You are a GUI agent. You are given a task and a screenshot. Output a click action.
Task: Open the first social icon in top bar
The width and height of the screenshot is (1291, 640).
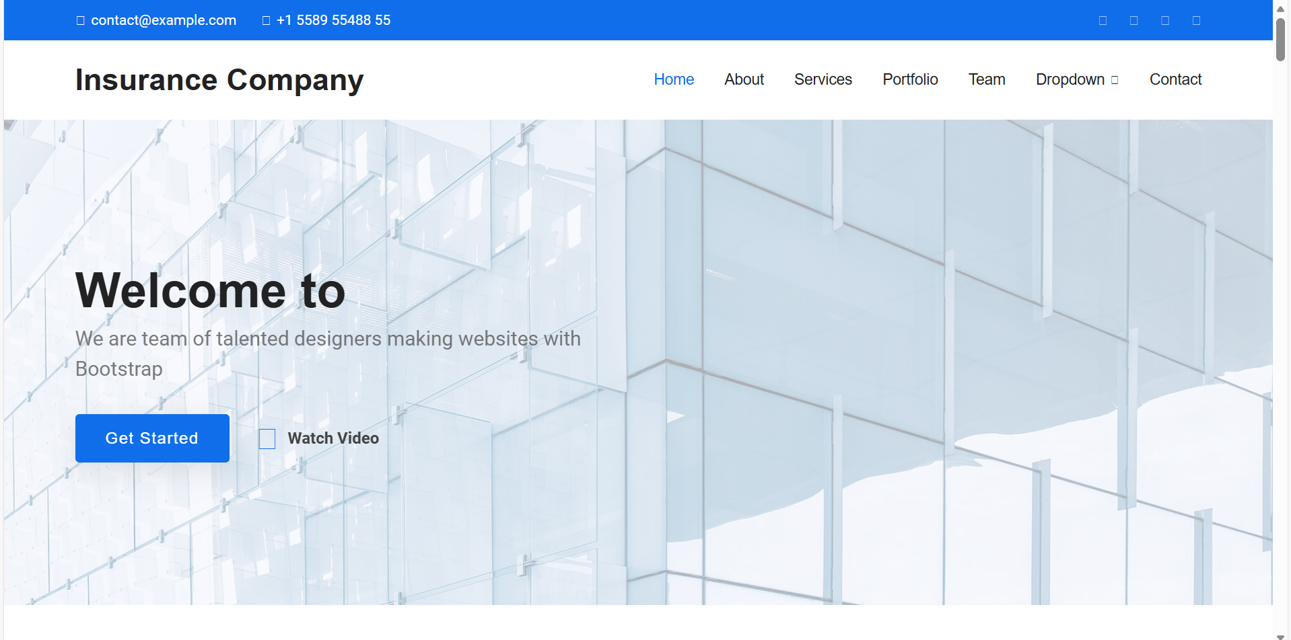[x=1103, y=21]
